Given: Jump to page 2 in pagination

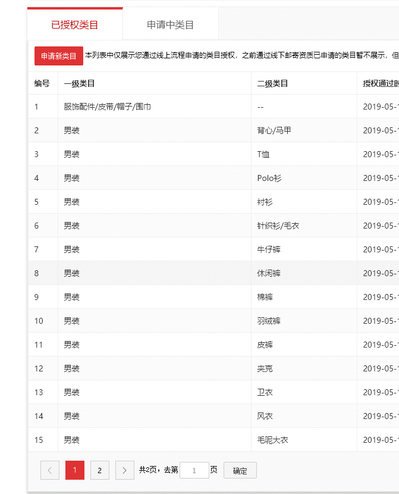Looking at the screenshot, I should (100, 470).
